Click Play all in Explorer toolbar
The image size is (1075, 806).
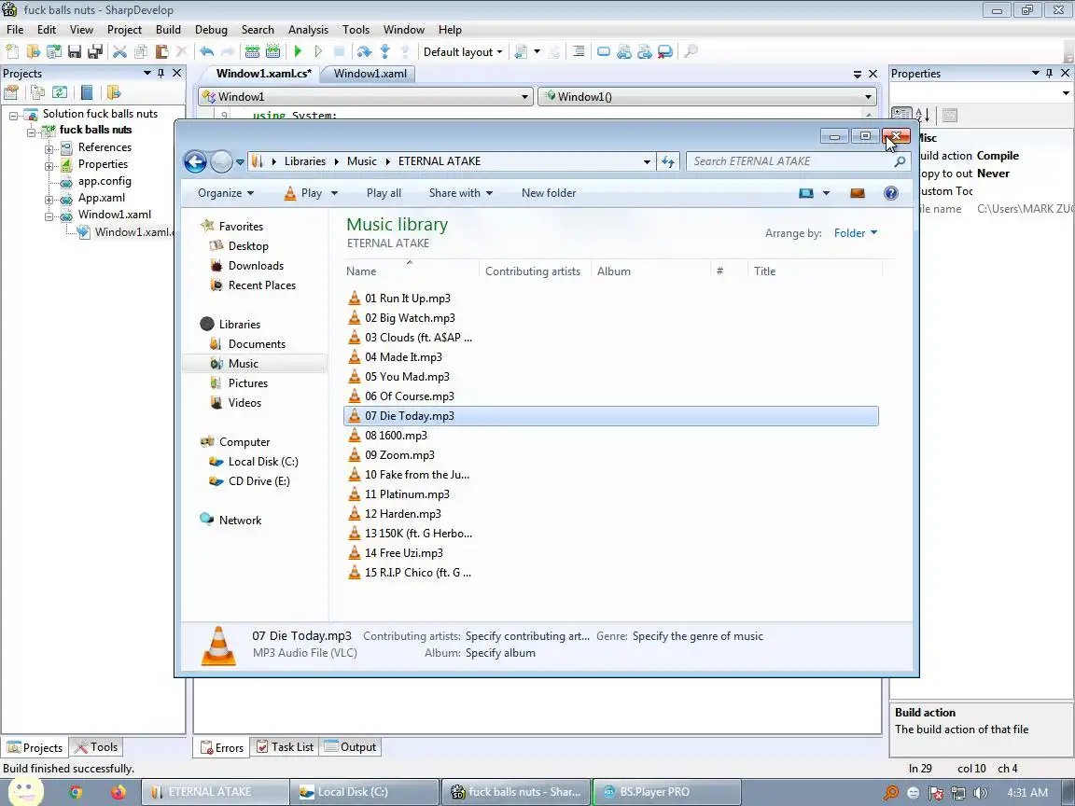click(x=384, y=193)
